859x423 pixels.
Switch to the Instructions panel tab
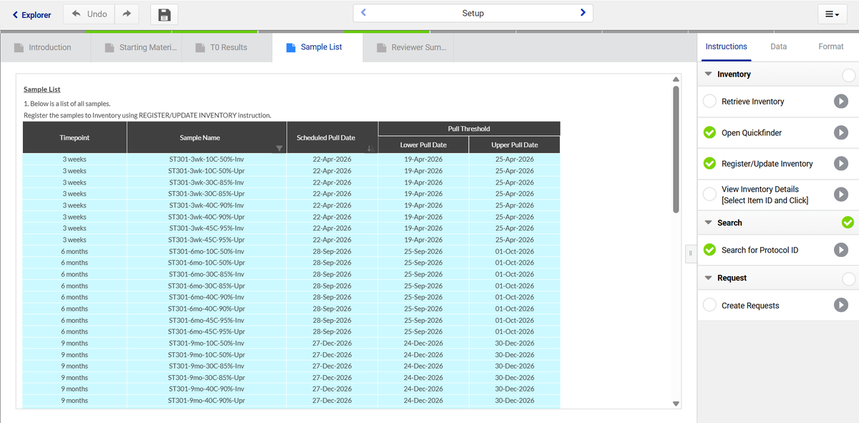[x=726, y=47]
